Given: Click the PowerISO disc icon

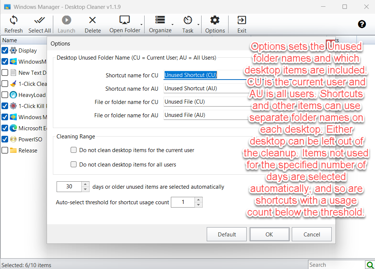Looking at the screenshot, I should point(13,139).
